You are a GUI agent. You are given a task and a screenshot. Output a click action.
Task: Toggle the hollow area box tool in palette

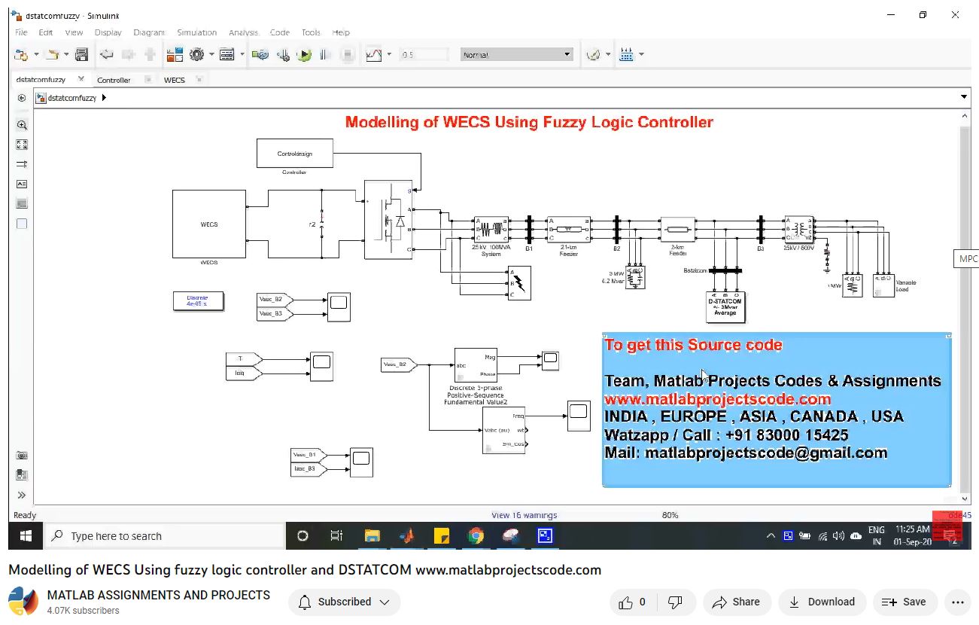click(22, 224)
